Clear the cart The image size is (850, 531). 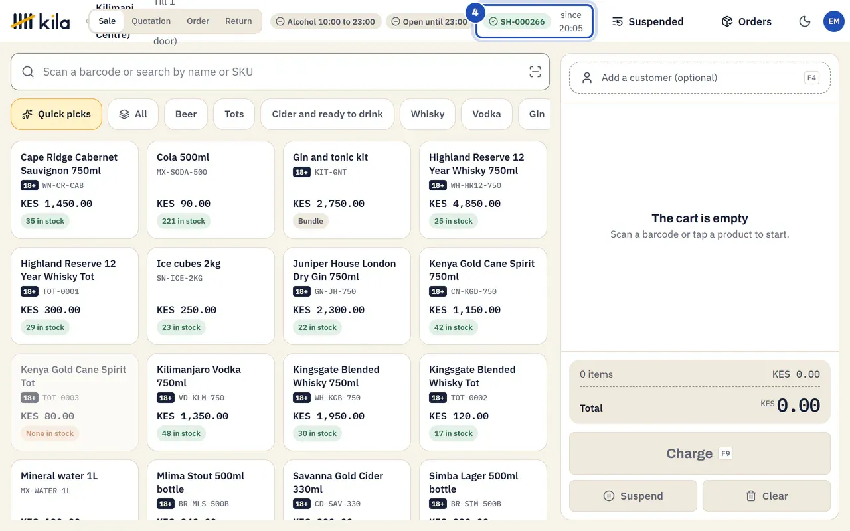click(x=766, y=496)
